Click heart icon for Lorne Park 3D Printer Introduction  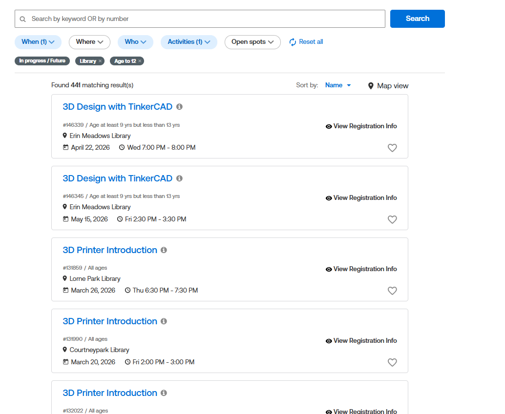pyautogui.click(x=392, y=291)
